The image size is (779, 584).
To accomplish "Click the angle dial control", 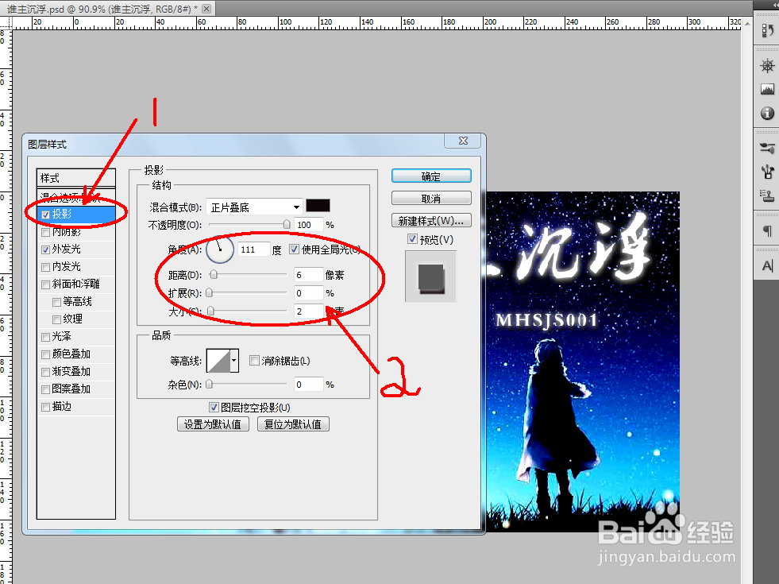I will (220, 249).
